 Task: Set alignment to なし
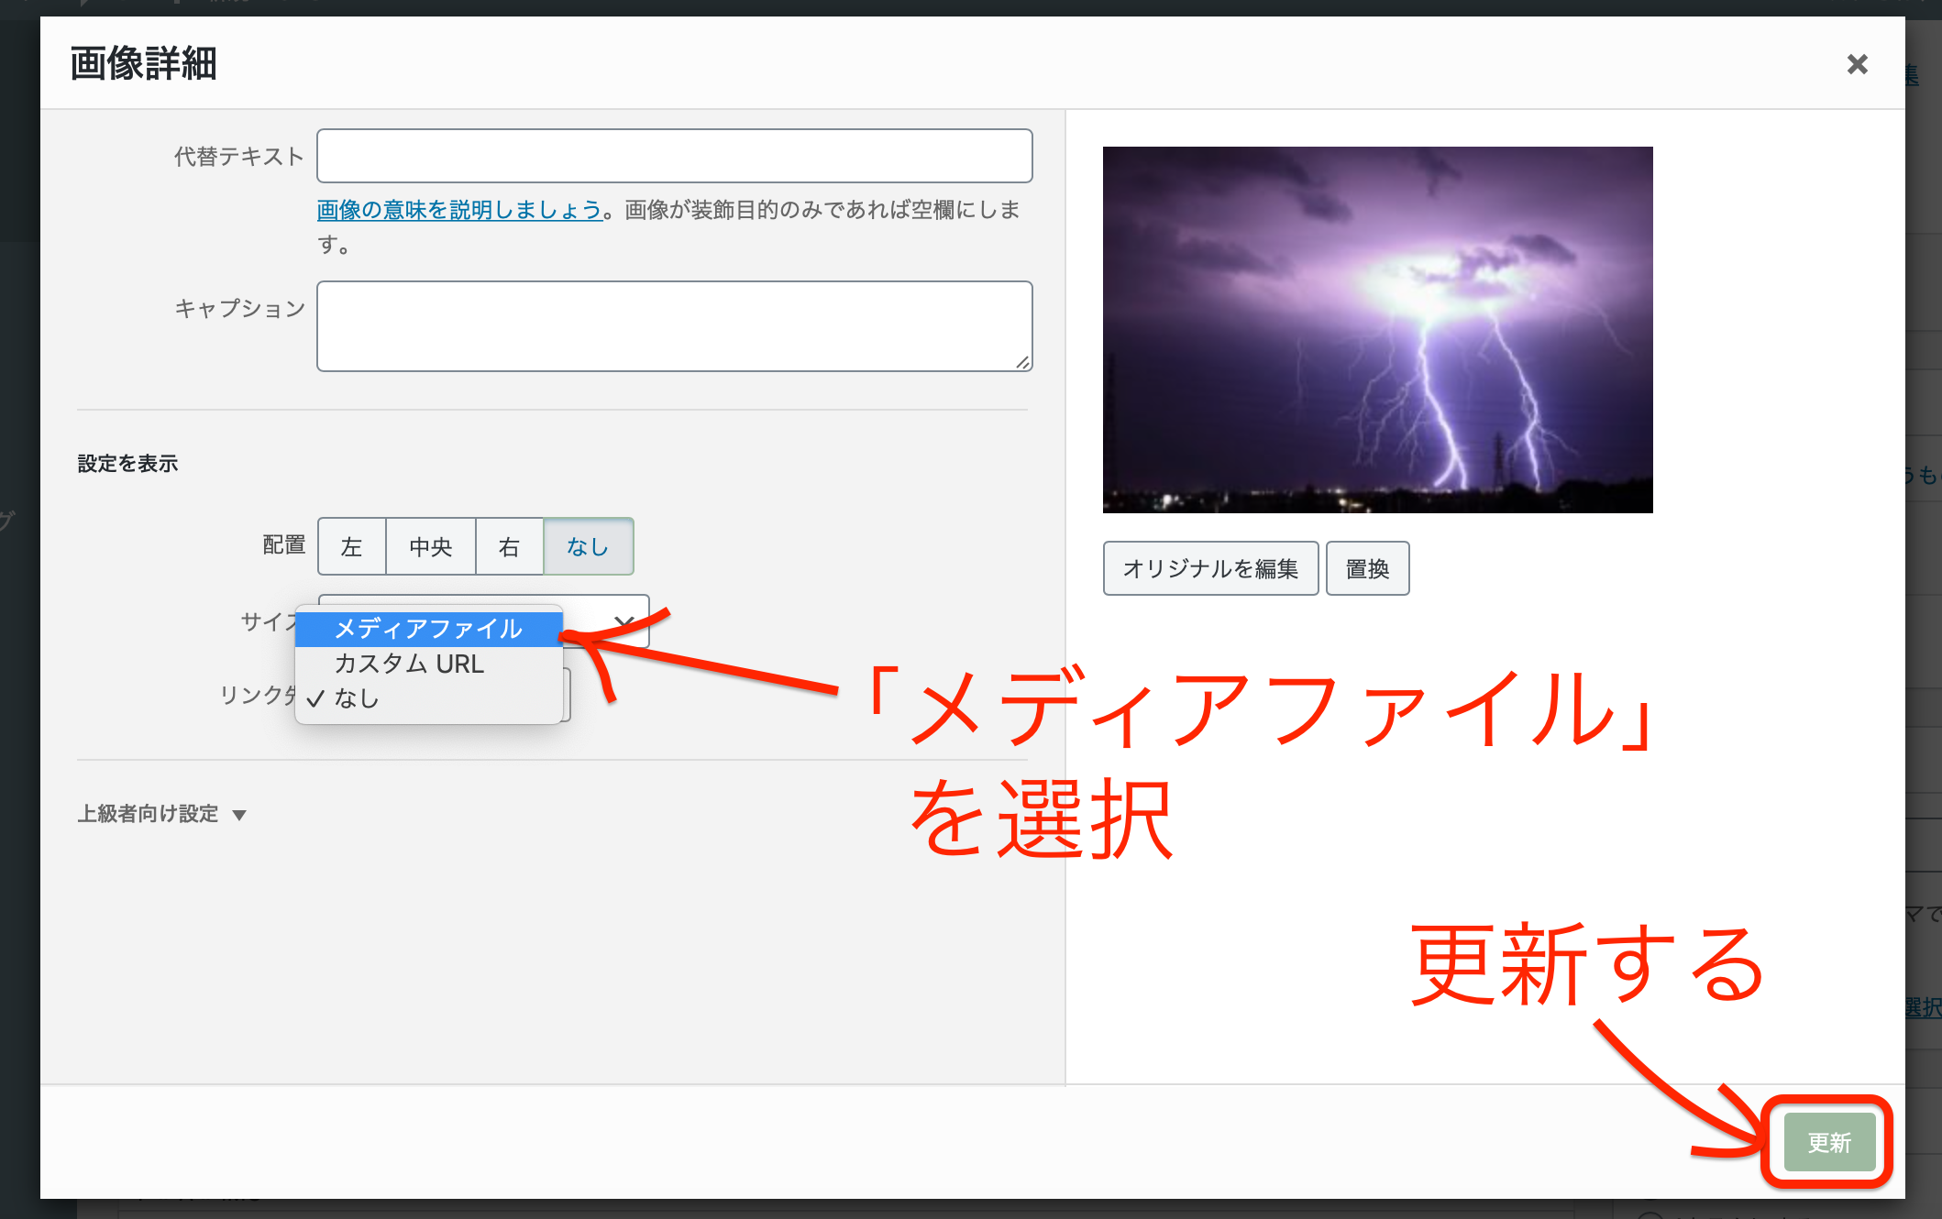[588, 547]
